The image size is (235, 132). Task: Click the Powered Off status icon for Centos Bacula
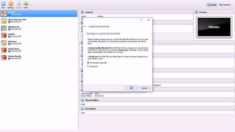[9, 59]
